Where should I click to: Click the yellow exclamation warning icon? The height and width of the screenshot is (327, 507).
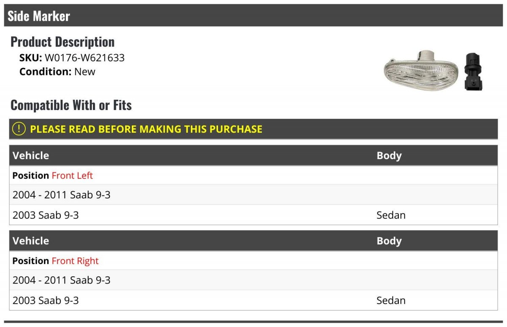click(x=19, y=129)
